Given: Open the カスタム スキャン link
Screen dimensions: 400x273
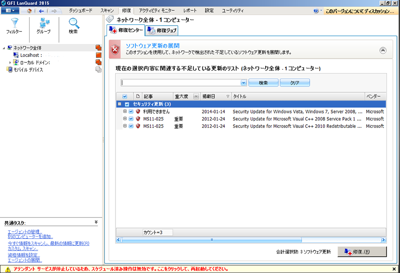Looking at the screenshot, I should point(23,248).
